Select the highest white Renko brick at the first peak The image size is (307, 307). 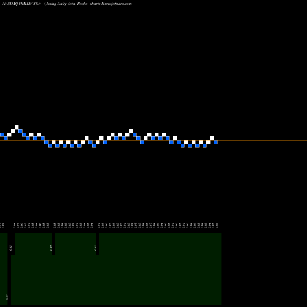click(17, 127)
